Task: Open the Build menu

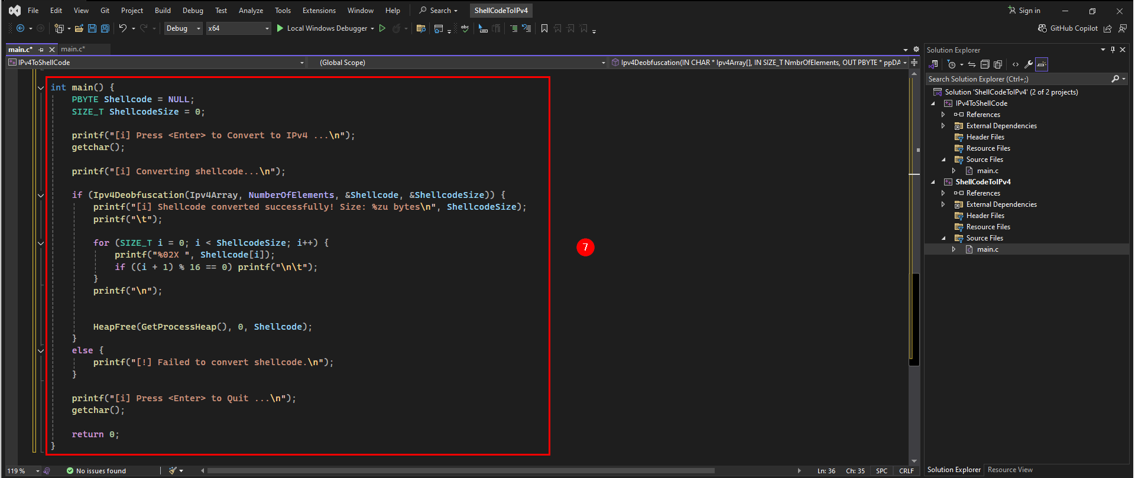Action: pyautogui.click(x=163, y=11)
